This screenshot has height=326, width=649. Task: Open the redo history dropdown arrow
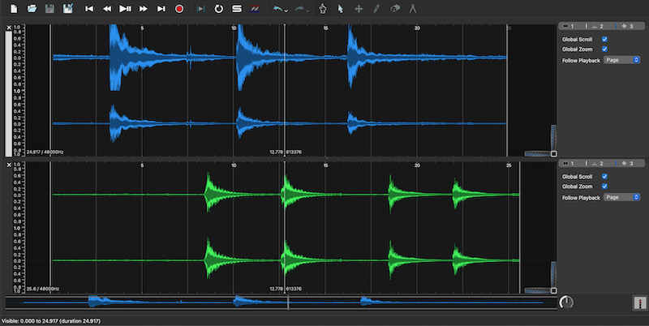coord(307,11)
